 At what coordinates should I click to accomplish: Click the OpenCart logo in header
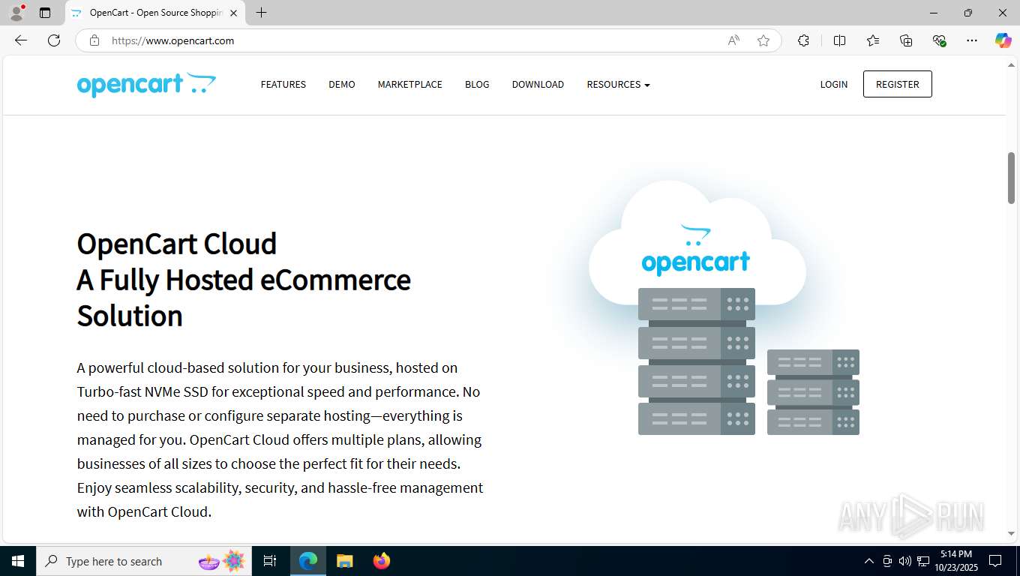[146, 85]
